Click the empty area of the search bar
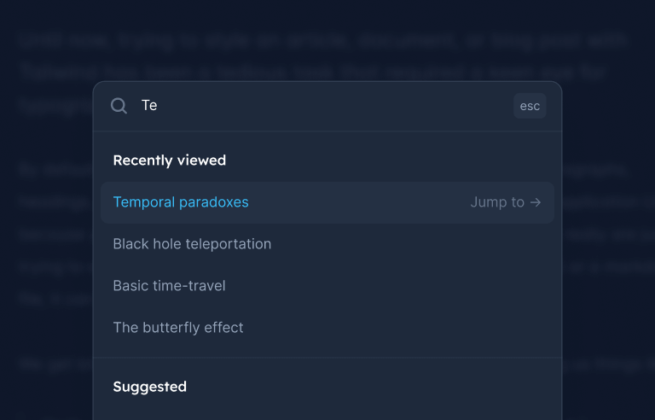Image resolution: width=655 pixels, height=420 pixels. 341,106
